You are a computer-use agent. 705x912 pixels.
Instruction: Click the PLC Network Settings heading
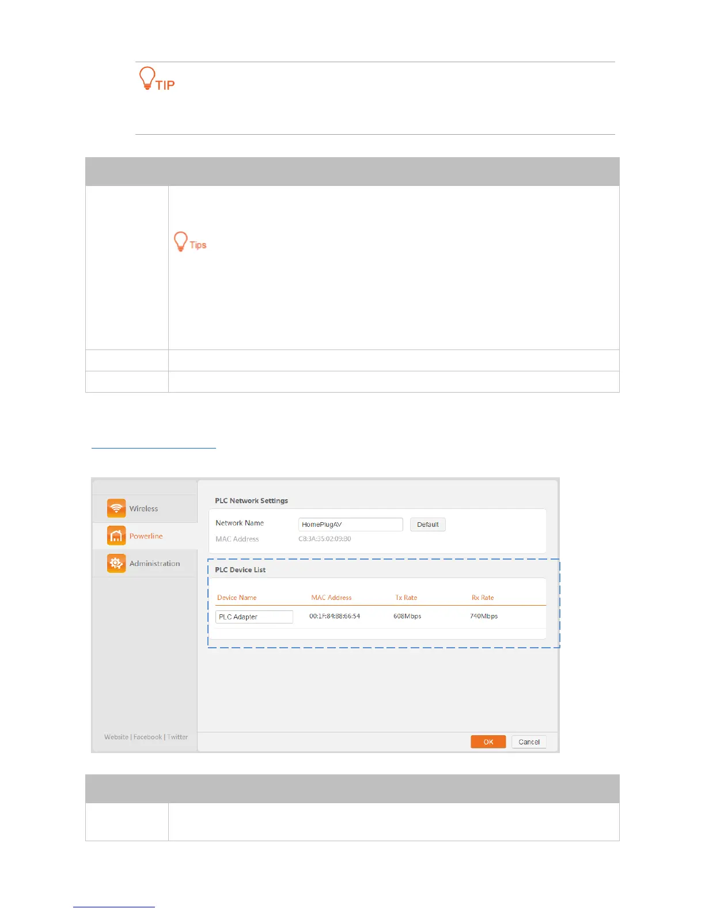coord(251,501)
